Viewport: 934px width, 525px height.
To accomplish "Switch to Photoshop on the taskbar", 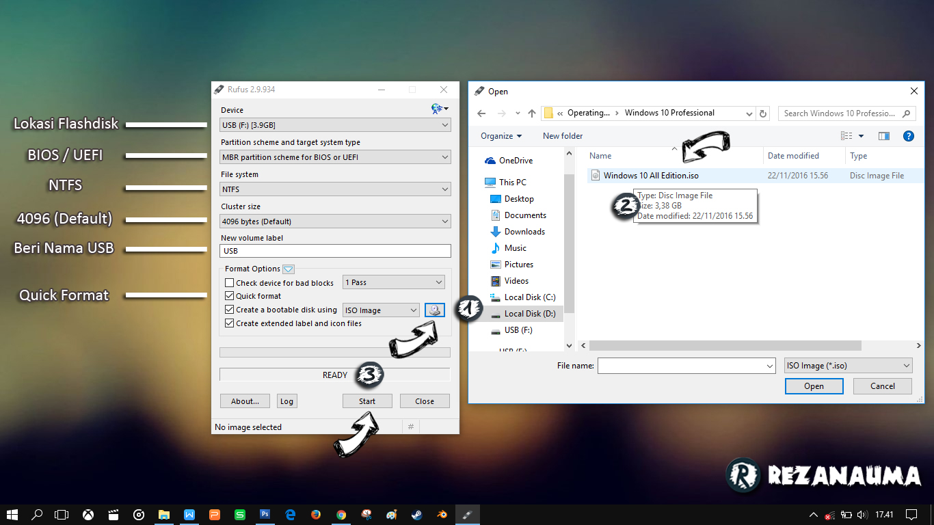I will pos(265,515).
